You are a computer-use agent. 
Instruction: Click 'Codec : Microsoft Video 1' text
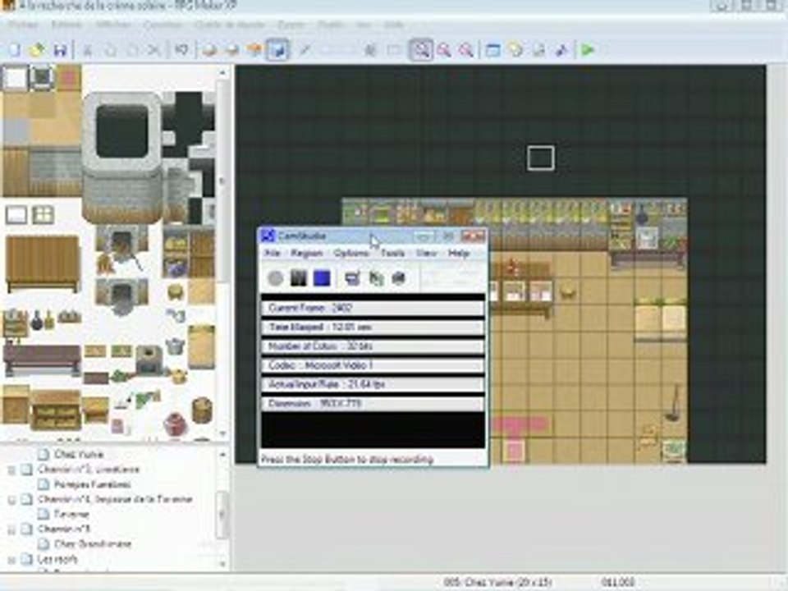(321, 365)
